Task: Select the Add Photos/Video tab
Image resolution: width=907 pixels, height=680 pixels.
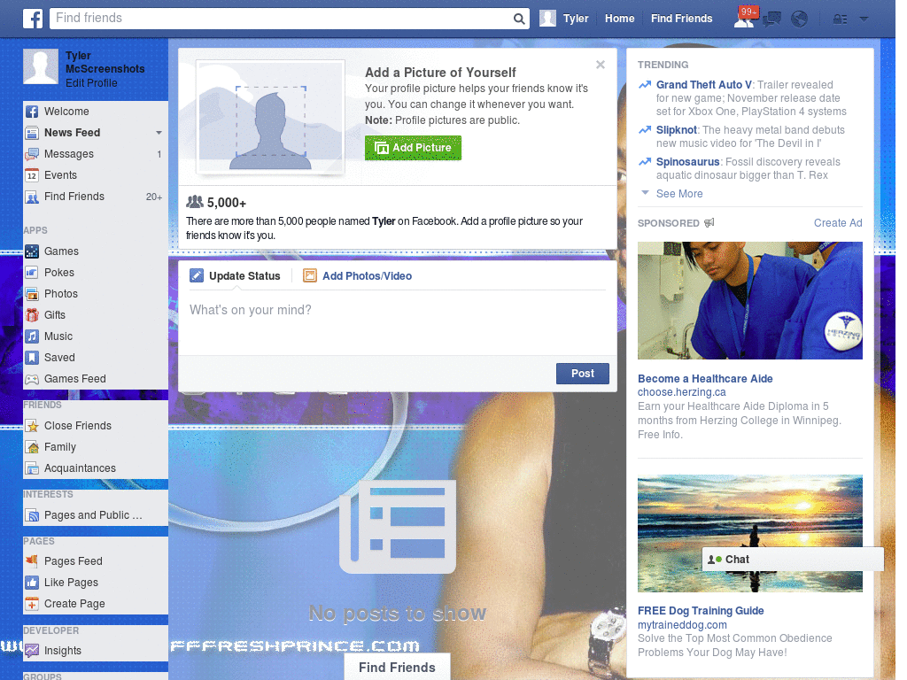Action: click(x=358, y=276)
